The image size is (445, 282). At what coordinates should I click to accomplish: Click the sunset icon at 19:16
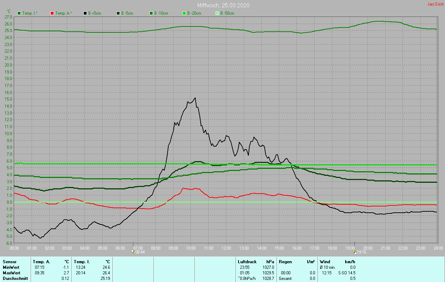(354, 252)
